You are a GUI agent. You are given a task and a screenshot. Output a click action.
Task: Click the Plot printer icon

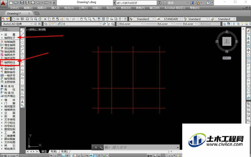27,19
